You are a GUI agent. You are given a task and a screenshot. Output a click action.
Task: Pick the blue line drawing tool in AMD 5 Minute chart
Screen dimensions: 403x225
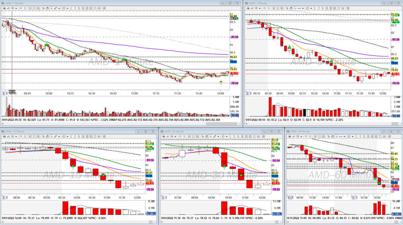click(x=299, y=8)
